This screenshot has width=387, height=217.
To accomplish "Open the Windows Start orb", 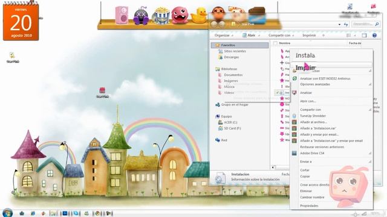I will pyautogui.click(x=8, y=213).
